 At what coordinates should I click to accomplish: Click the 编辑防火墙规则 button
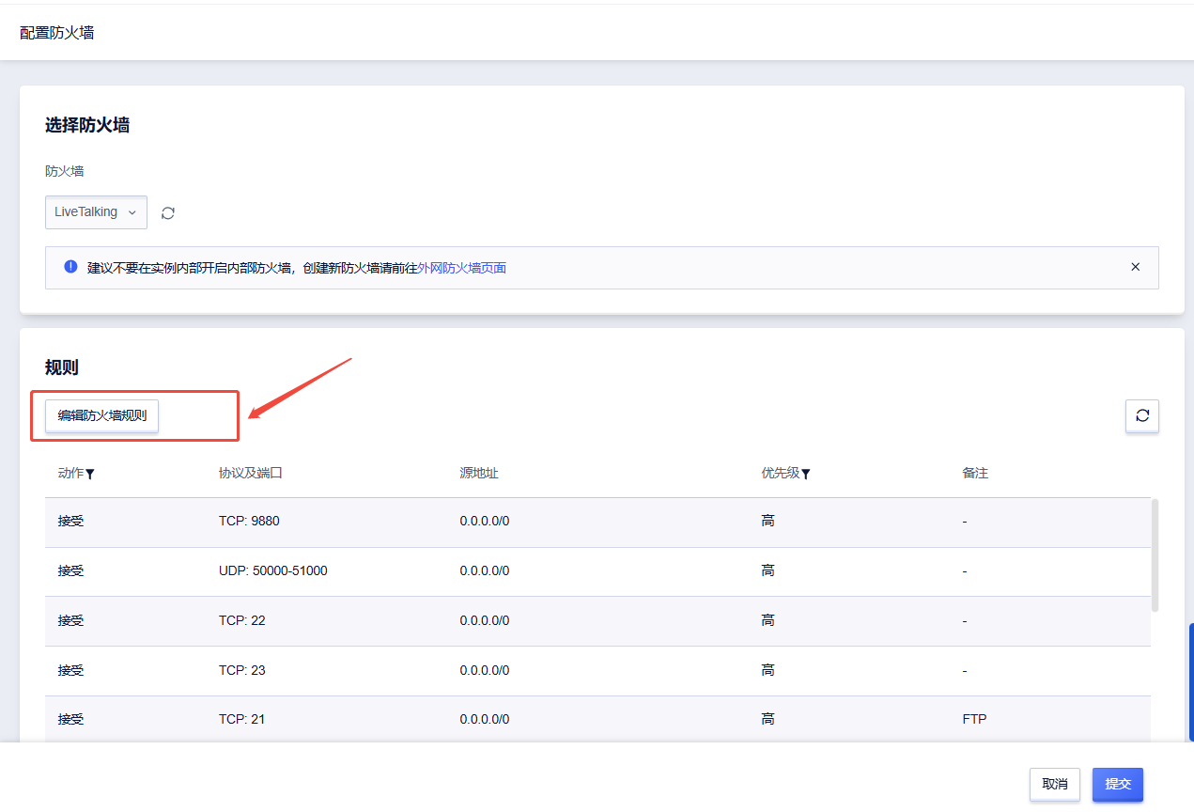pos(102,415)
